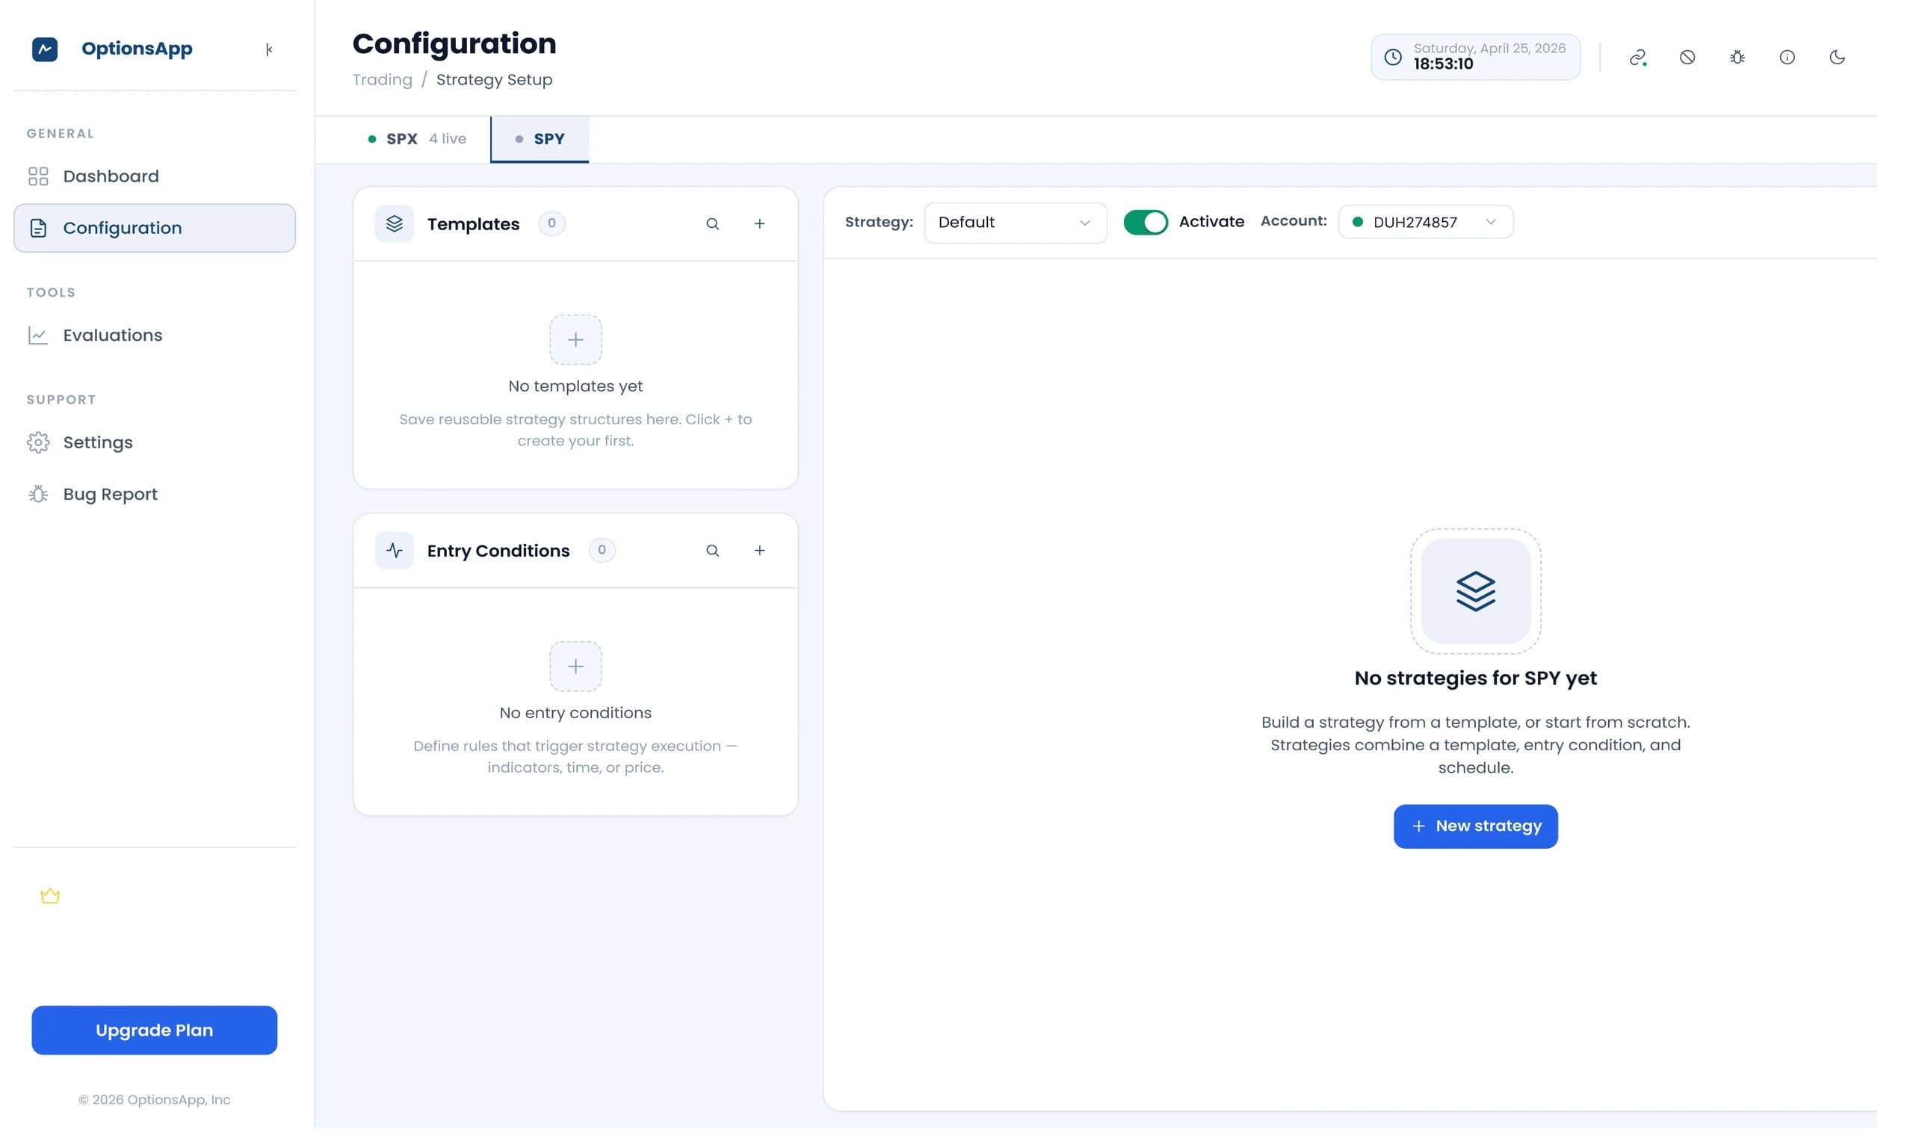Search entry conditions with magnifier icon
Screen dimensions: 1913x1147
(x=713, y=551)
